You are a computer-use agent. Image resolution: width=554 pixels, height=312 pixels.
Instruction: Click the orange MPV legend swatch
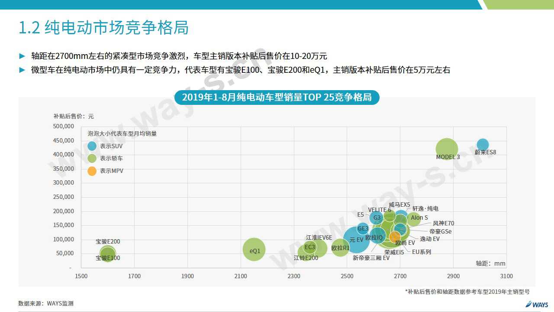pos(92,171)
